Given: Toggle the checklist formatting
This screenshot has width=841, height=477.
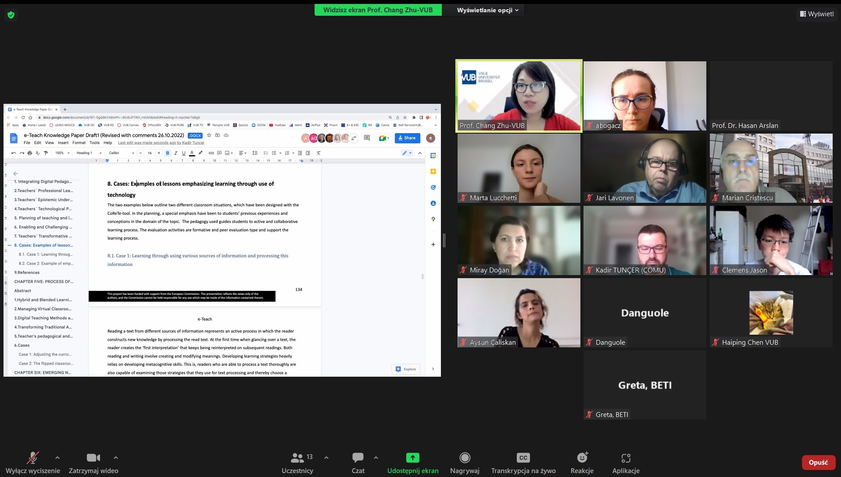Looking at the screenshot, I should (265, 153).
